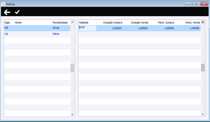Click the right grid scroll down arrow
The image size is (210, 122).
pos(203,114)
